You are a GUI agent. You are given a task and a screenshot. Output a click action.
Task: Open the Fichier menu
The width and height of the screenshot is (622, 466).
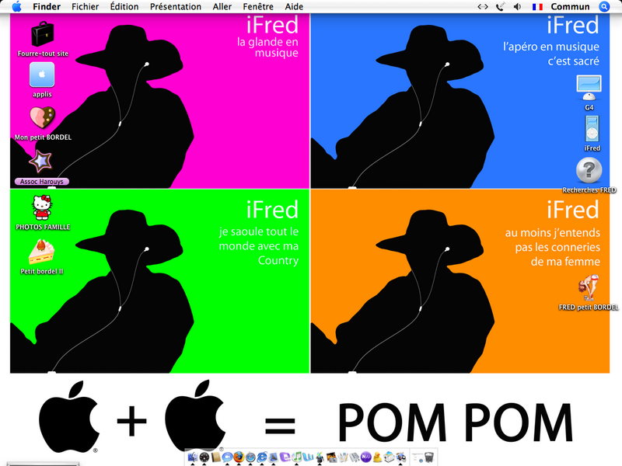tap(86, 6)
